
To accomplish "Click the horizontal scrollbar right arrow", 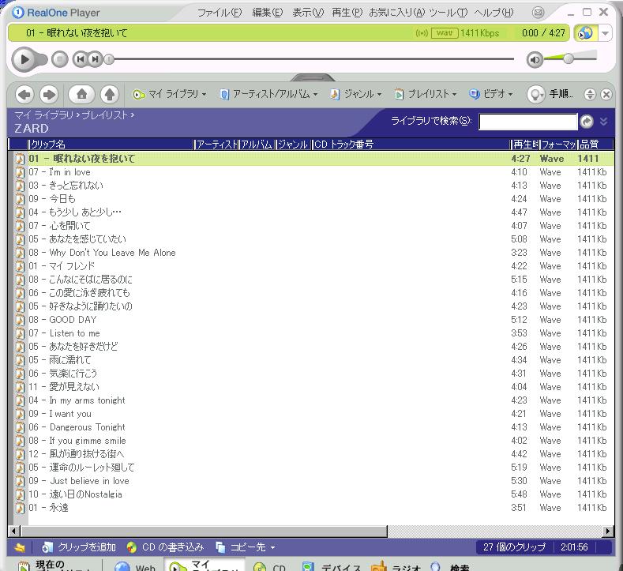I will 607,531.
